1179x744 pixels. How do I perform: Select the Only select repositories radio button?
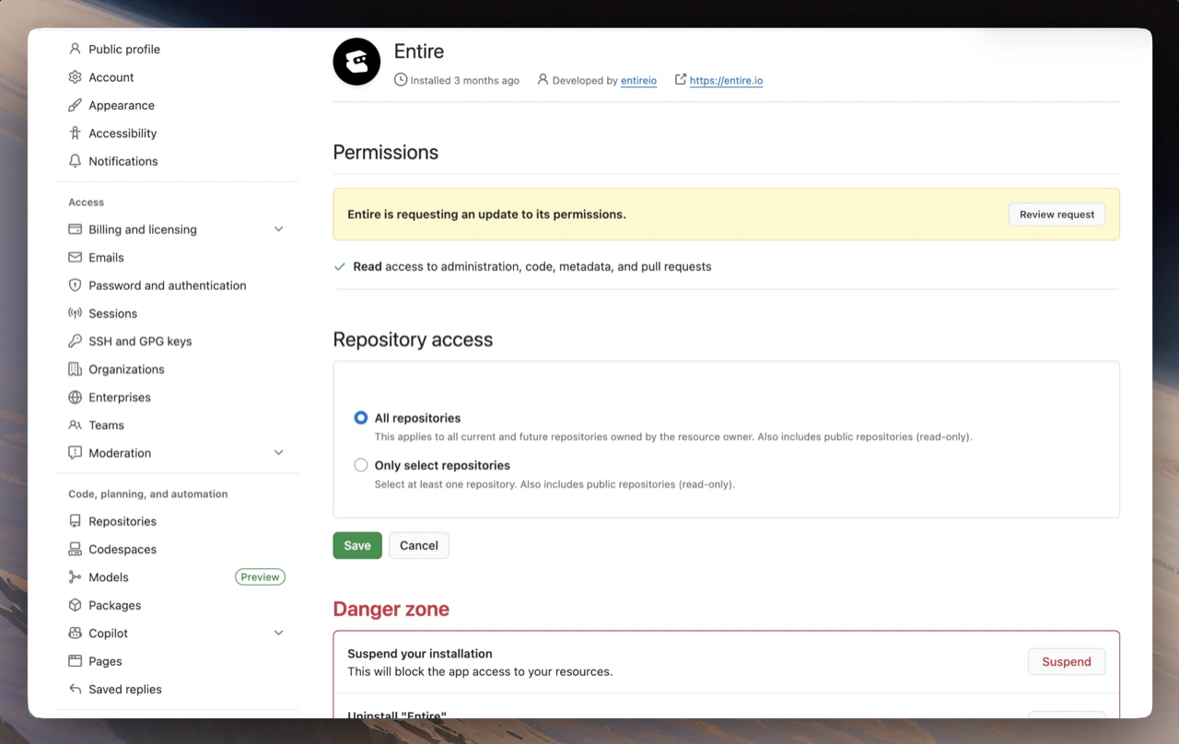tap(361, 465)
